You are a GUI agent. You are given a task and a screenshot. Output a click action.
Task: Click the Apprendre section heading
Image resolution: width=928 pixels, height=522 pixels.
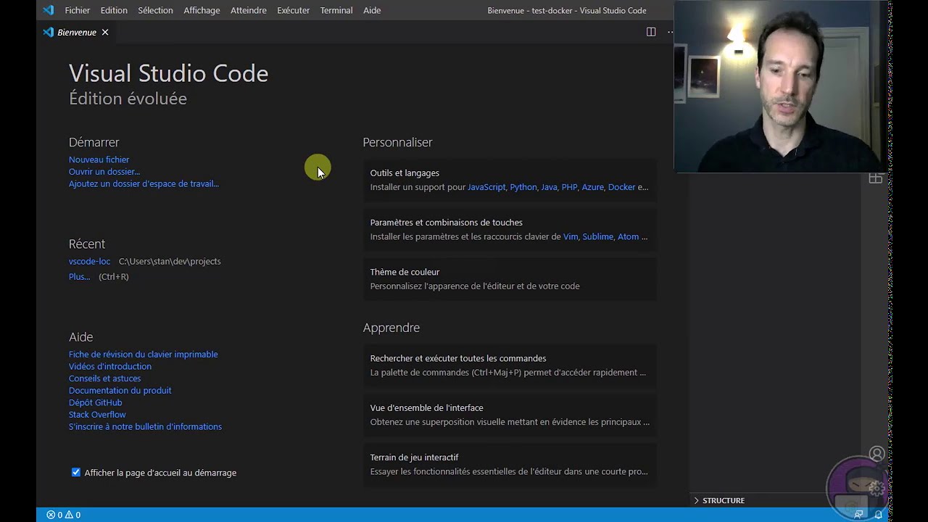[391, 328]
